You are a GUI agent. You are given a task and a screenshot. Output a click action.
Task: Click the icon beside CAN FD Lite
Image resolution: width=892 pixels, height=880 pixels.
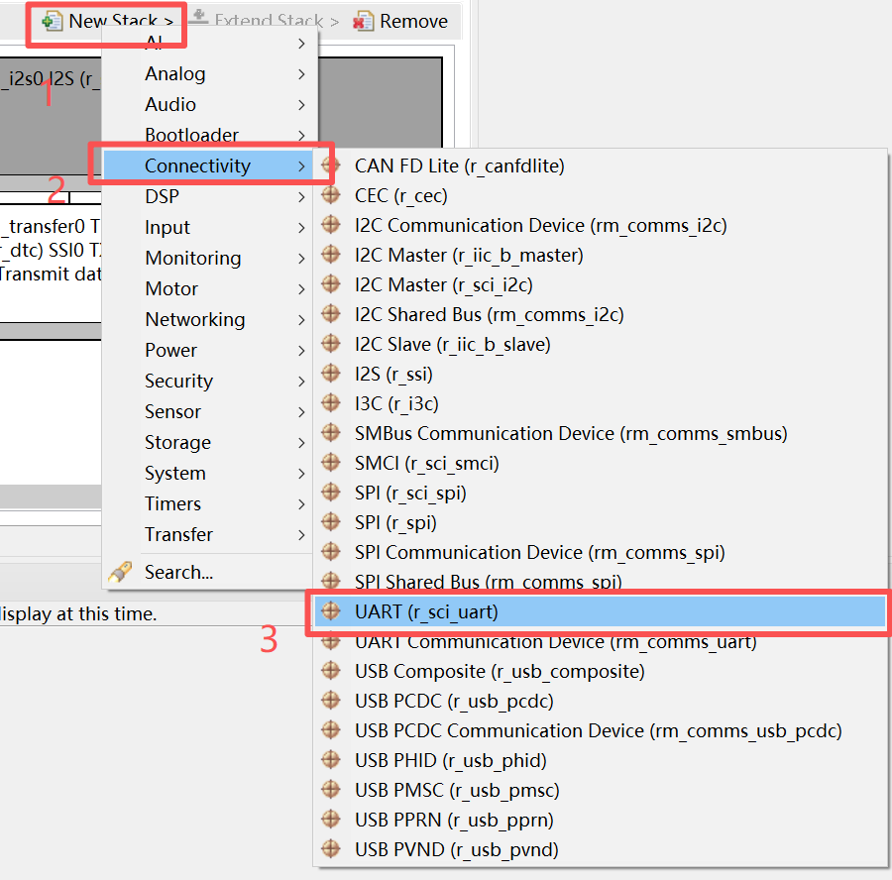point(330,165)
